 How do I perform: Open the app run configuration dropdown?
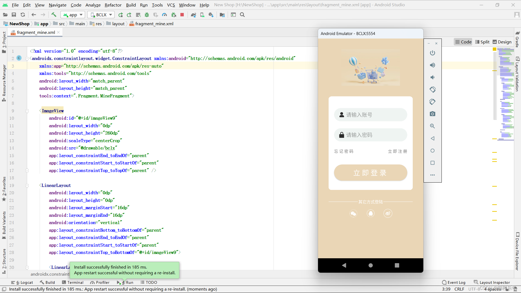(x=73, y=15)
